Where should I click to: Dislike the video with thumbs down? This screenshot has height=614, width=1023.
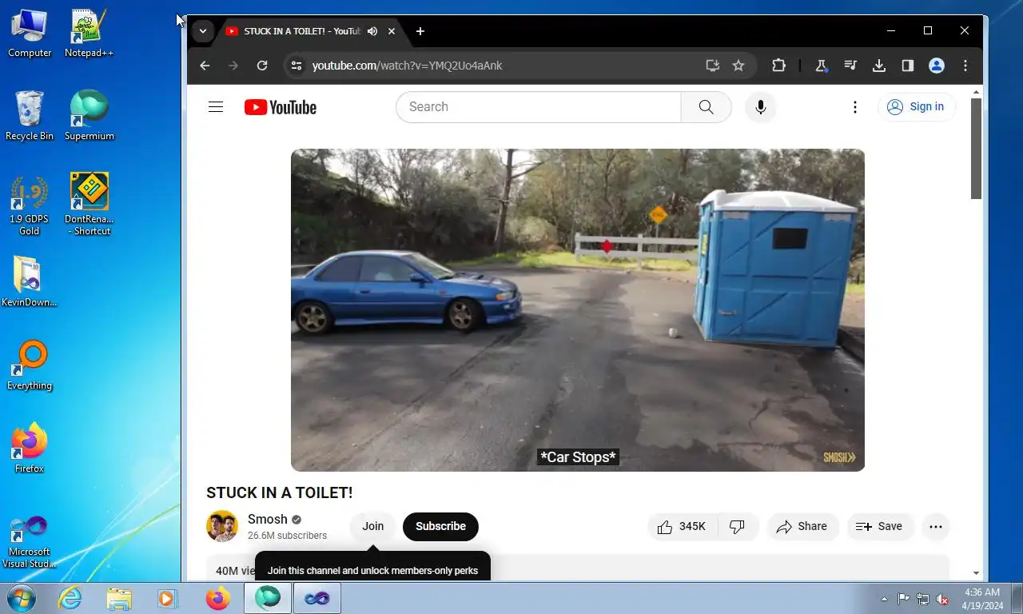pyautogui.click(x=738, y=526)
